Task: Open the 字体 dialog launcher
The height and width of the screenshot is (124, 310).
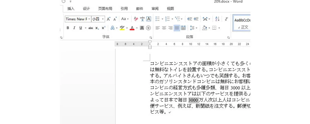Action: (151, 37)
